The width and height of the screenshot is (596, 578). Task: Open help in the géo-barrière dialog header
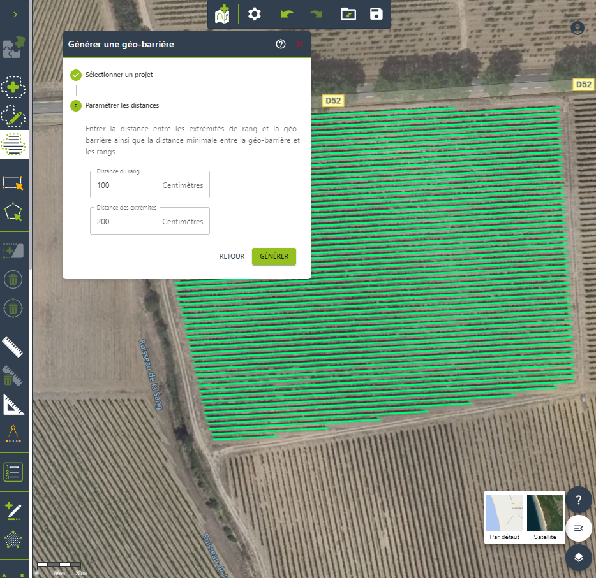[x=281, y=44]
